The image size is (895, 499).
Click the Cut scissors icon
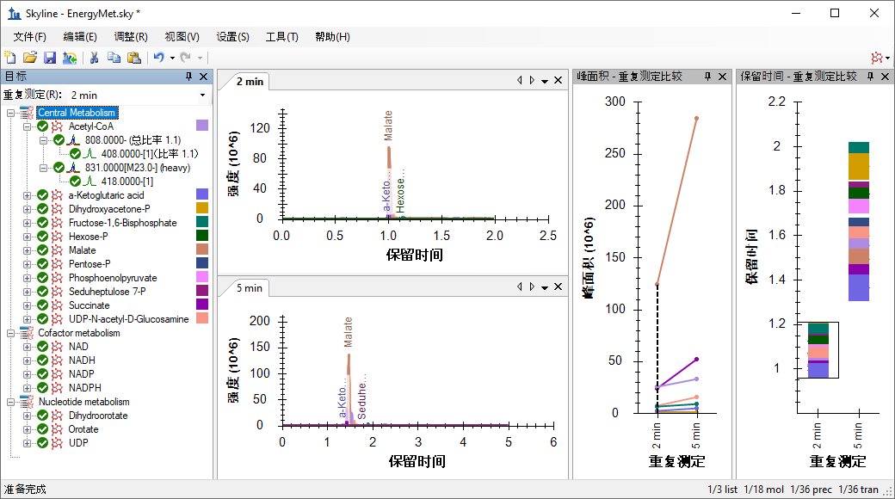[94, 58]
